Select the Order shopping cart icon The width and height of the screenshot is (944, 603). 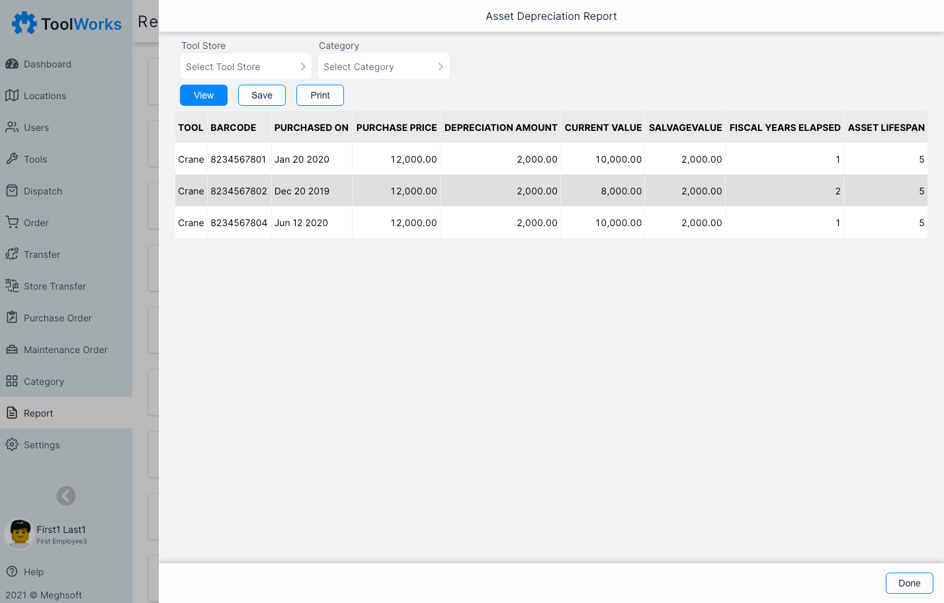tap(13, 222)
